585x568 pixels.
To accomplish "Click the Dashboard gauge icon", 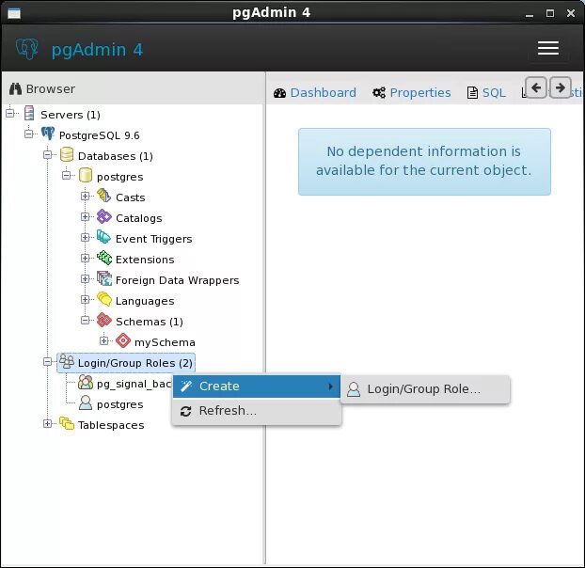I will [x=279, y=93].
